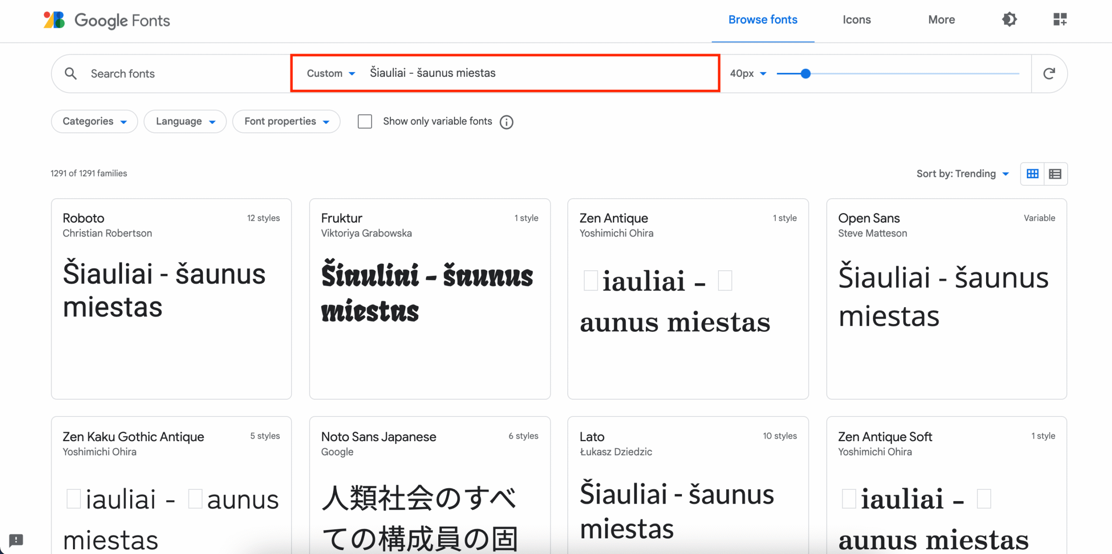The image size is (1112, 554).
Task: Reset sample text with refresh icon
Action: (1049, 73)
